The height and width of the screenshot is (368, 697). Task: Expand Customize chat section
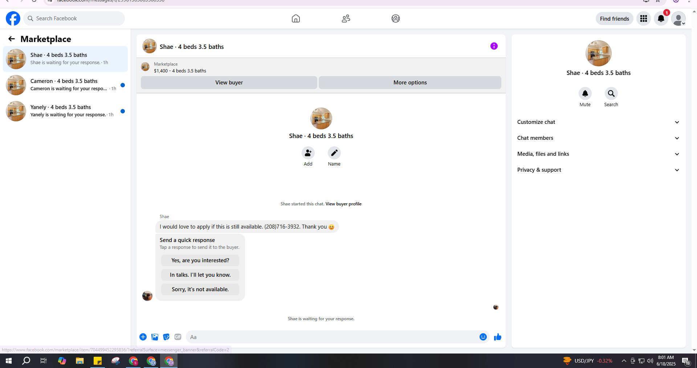598,122
